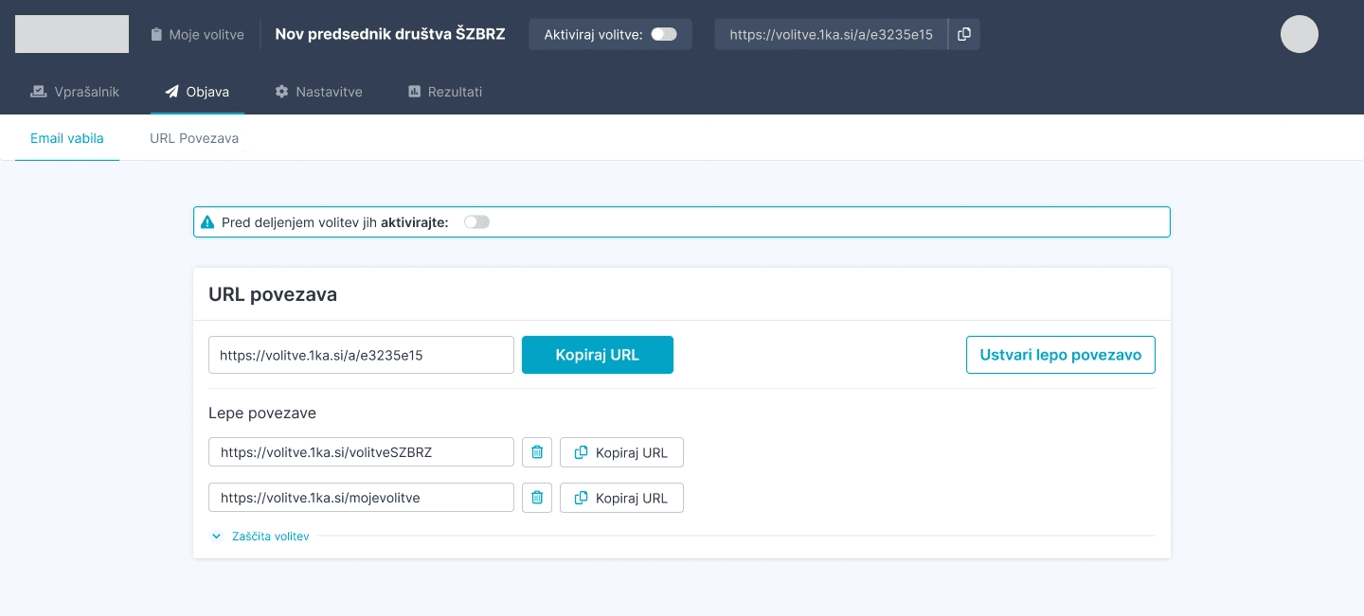Click the paper plane icon on Objava tab
This screenshot has height=616, width=1364.
coord(171,91)
